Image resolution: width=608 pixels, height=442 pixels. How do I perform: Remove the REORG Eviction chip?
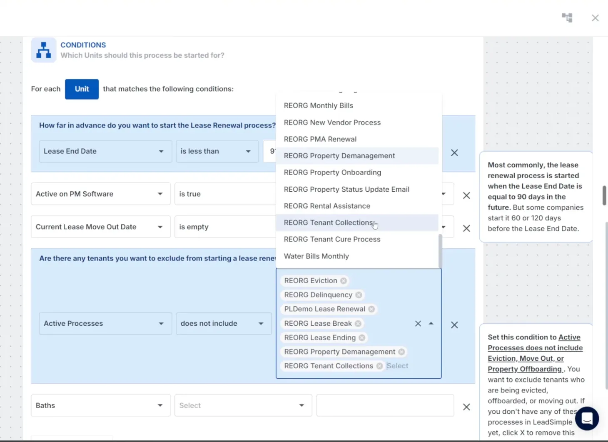click(344, 281)
